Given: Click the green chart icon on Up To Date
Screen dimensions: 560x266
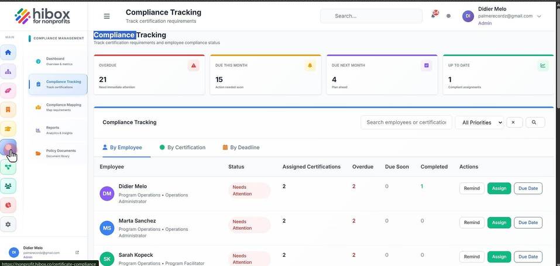Looking at the screenshot, I should (x=543, y=65).
